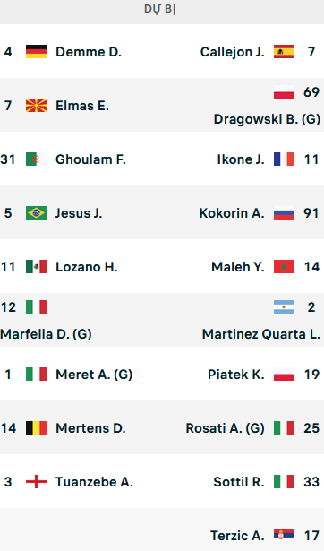324x551 pixels.
Task: Click the German flag next to Demme D.
Action: [x=36, y=52]
